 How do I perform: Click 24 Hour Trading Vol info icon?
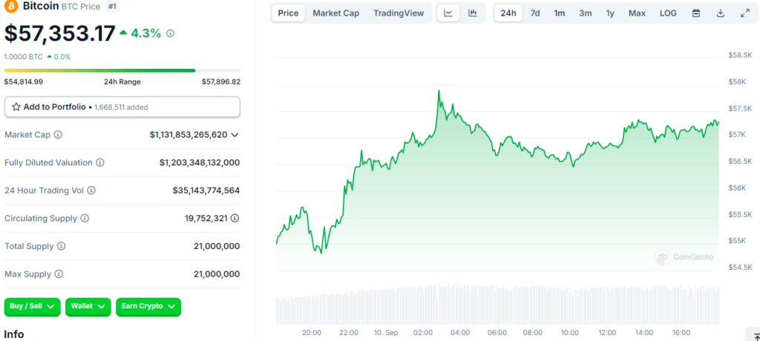click(x=91, y=191)
